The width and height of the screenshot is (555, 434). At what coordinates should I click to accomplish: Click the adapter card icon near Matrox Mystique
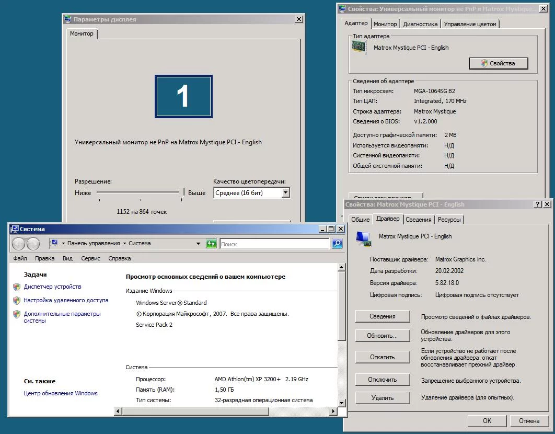(359, 47)
